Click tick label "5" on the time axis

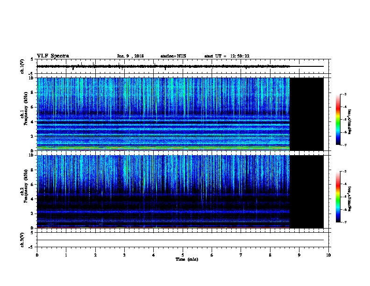tap(183, 255)
